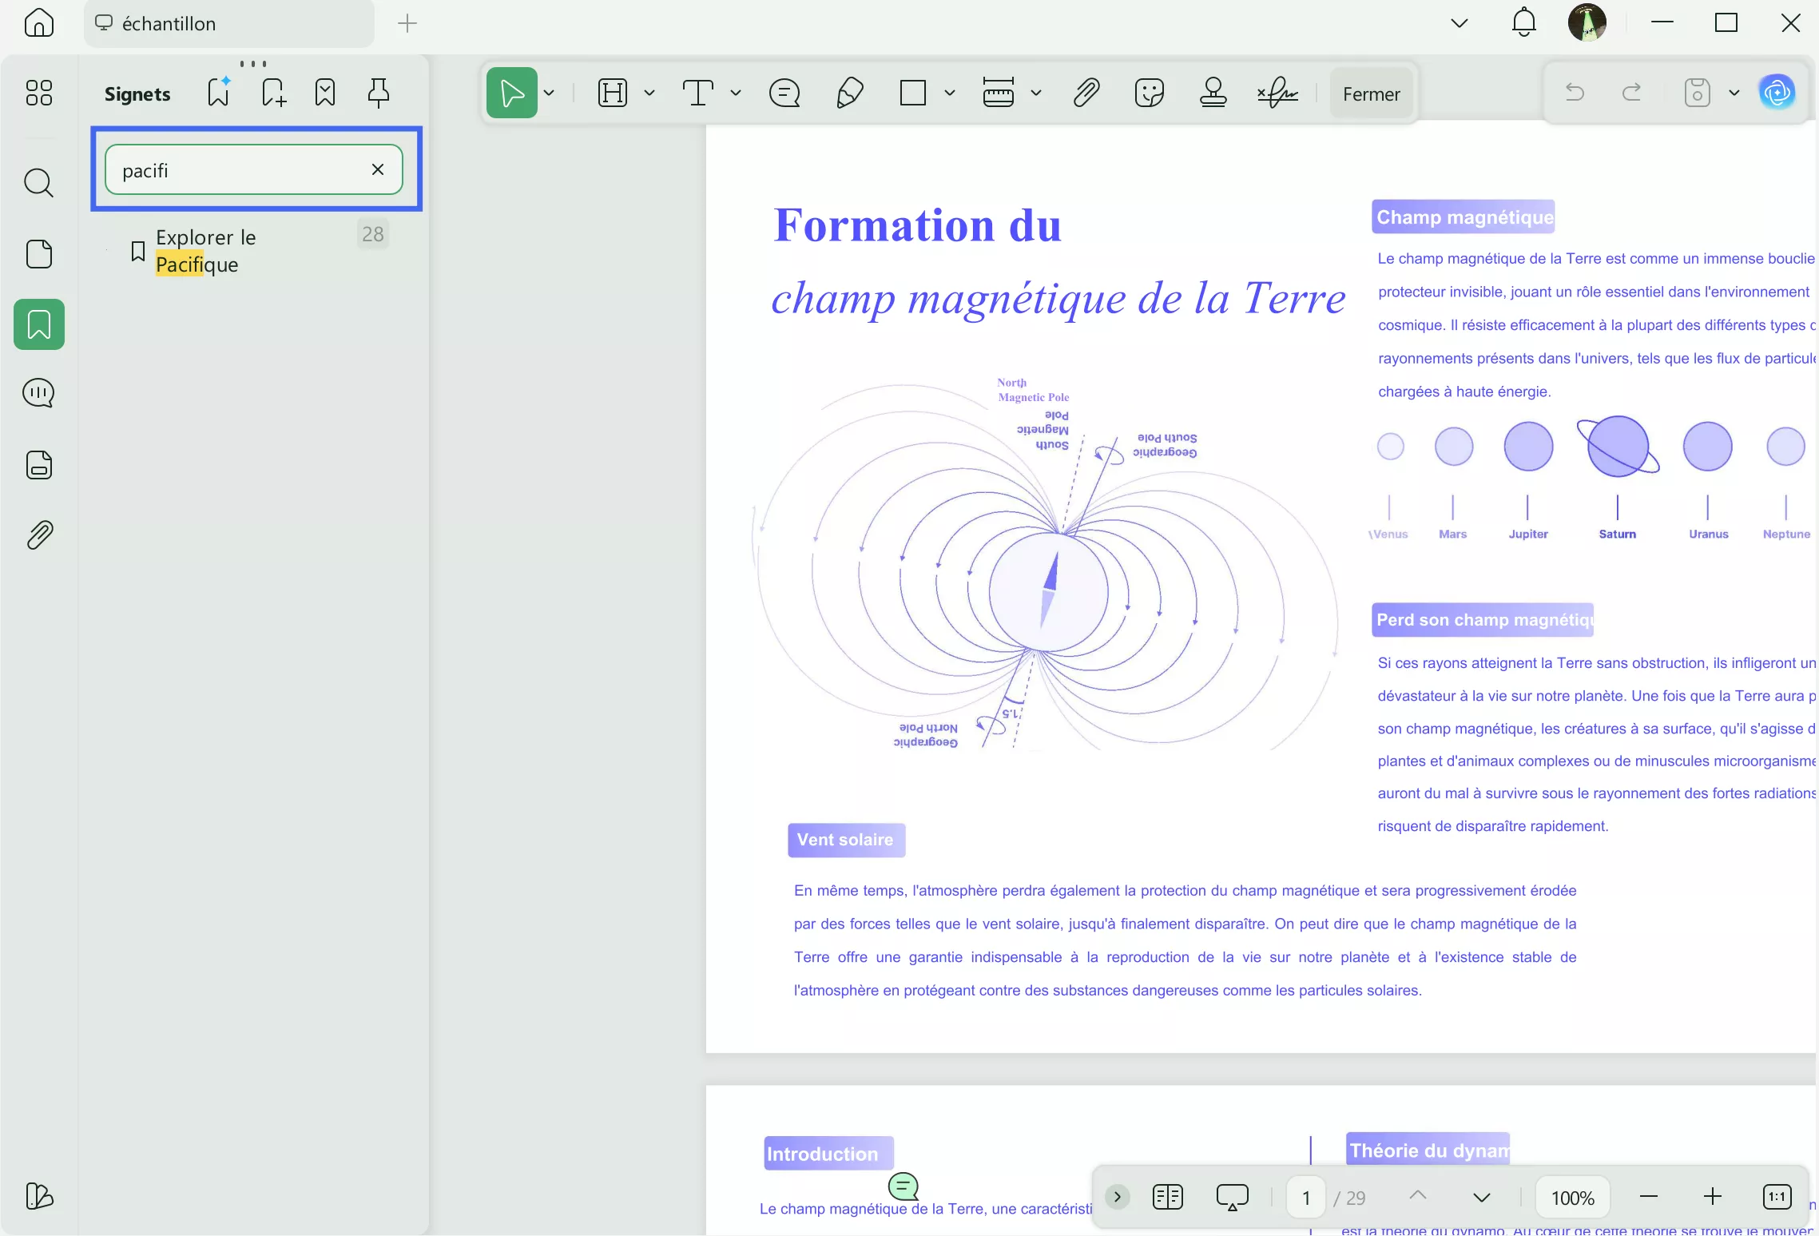The height and width of the screenshot is (1236, 1819).
Task: Open the search panel in the sidebar
Action: [x=38, y=183]
